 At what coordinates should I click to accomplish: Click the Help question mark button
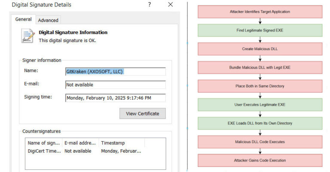150,5
